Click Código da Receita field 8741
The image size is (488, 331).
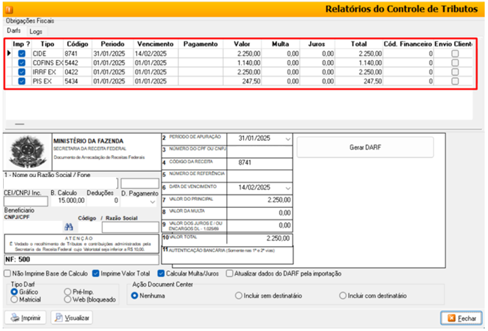(260, 163)
